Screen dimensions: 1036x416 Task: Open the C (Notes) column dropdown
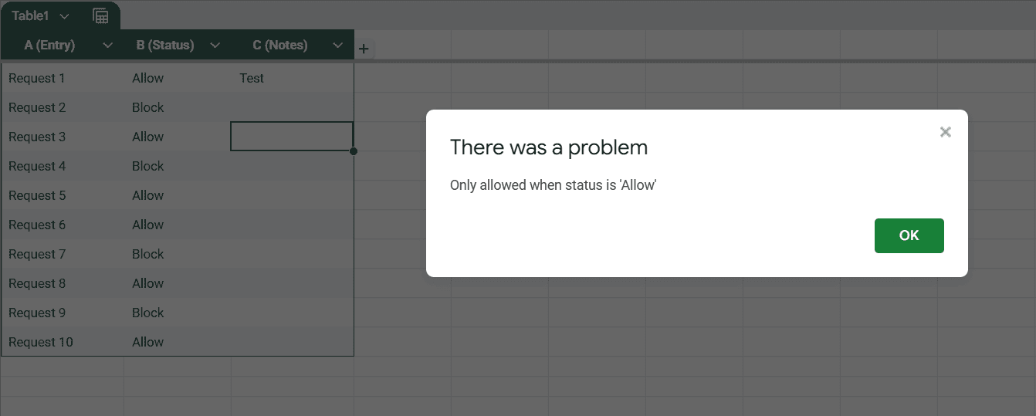pos(337,46)
